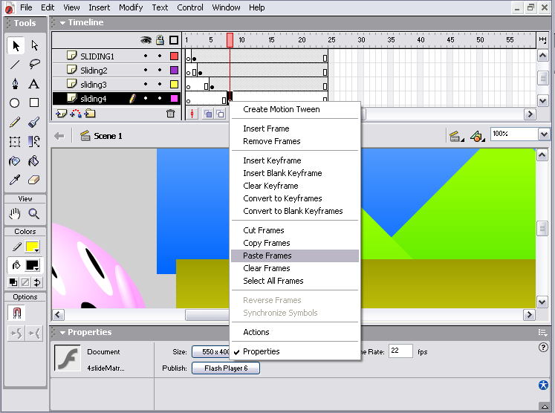Viewport: 555px width, 413px height.
Task: Open the Modify menu
Action: tap(131, 7)
